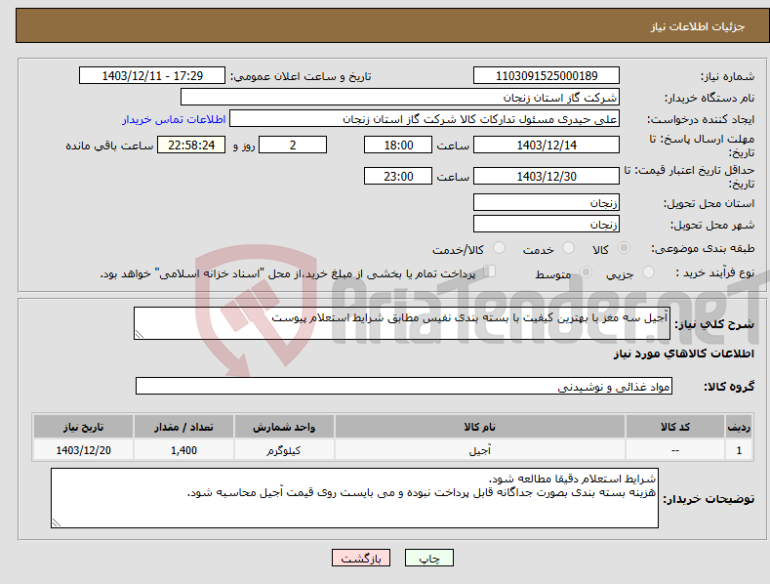Screen dimensions: 770x584
Task: Click the شماره نیاز label
Action: (727, 77)
